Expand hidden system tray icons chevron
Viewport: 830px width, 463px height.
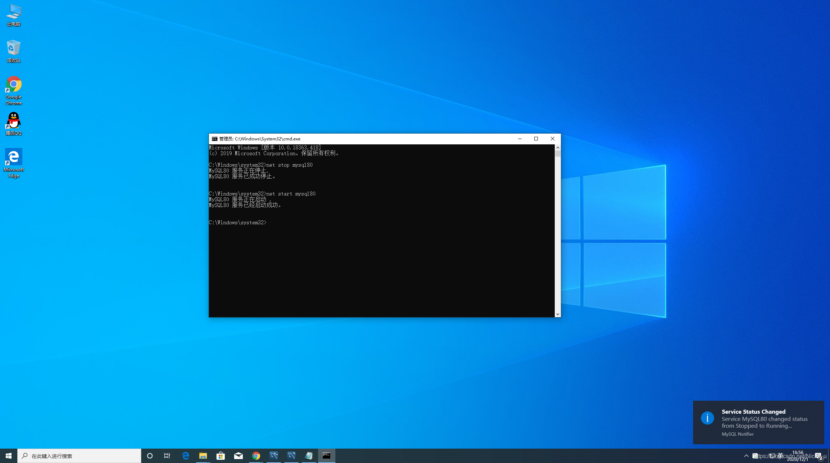[x=746, y=456]
